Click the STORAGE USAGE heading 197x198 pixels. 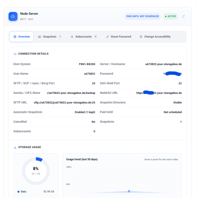(x=30, y=147)
